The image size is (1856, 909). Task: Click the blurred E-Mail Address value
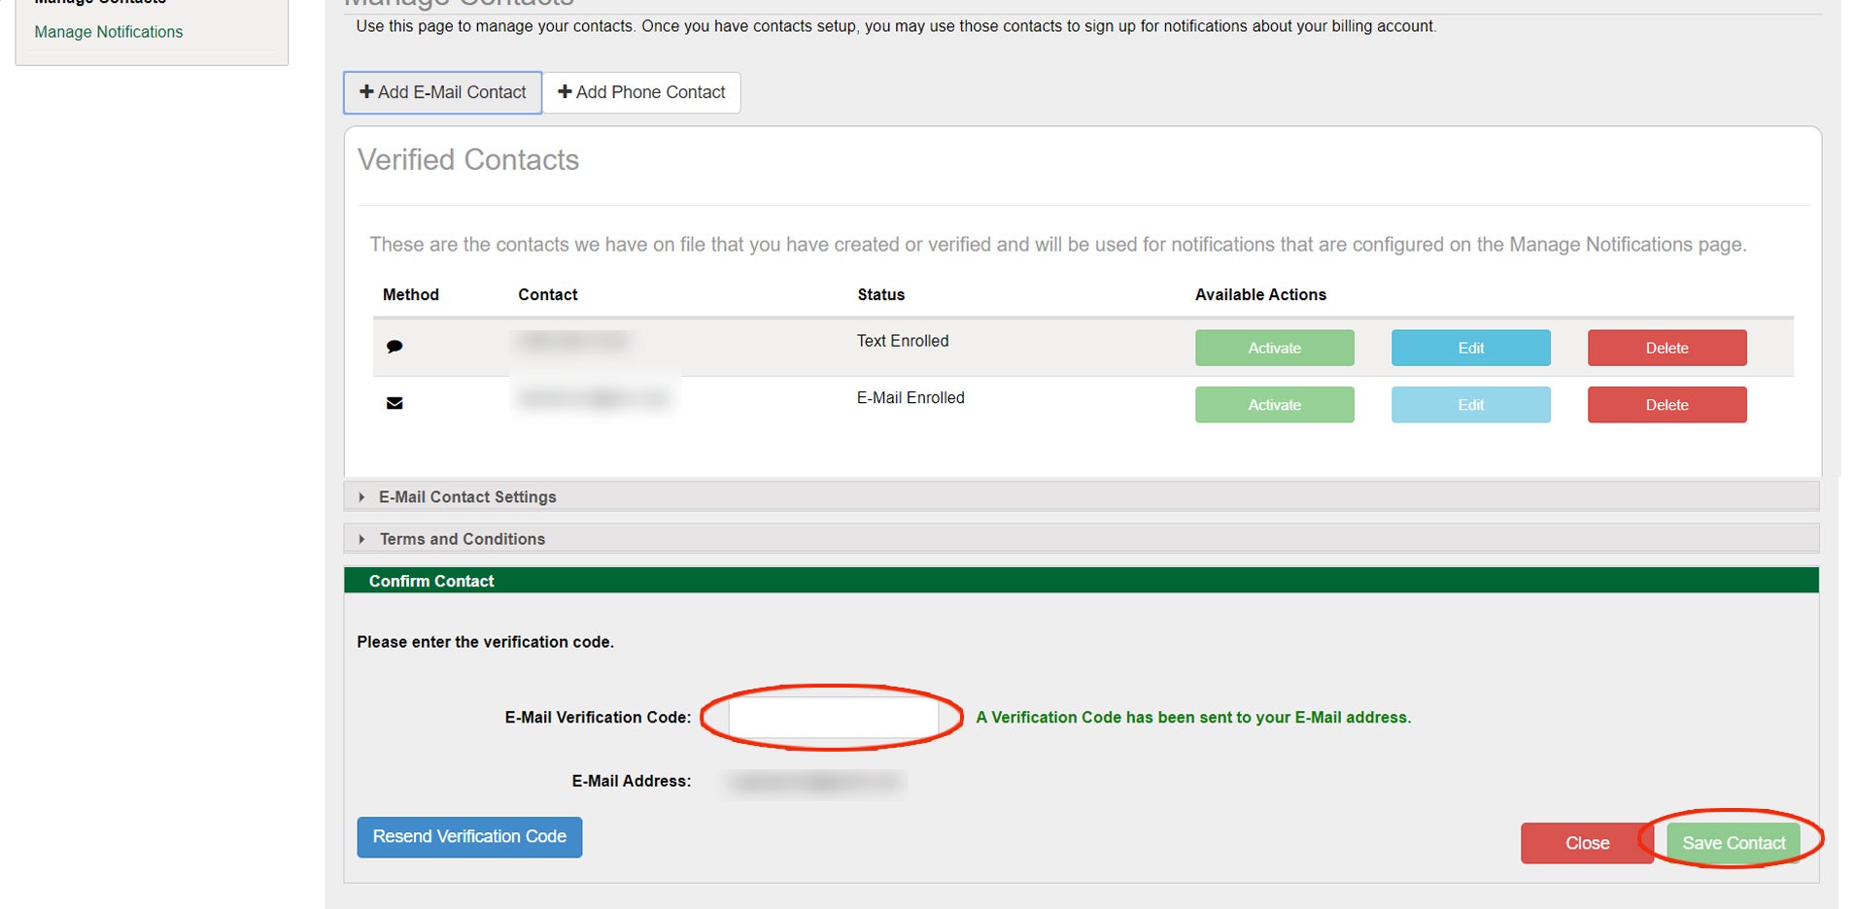pos(814,782)
